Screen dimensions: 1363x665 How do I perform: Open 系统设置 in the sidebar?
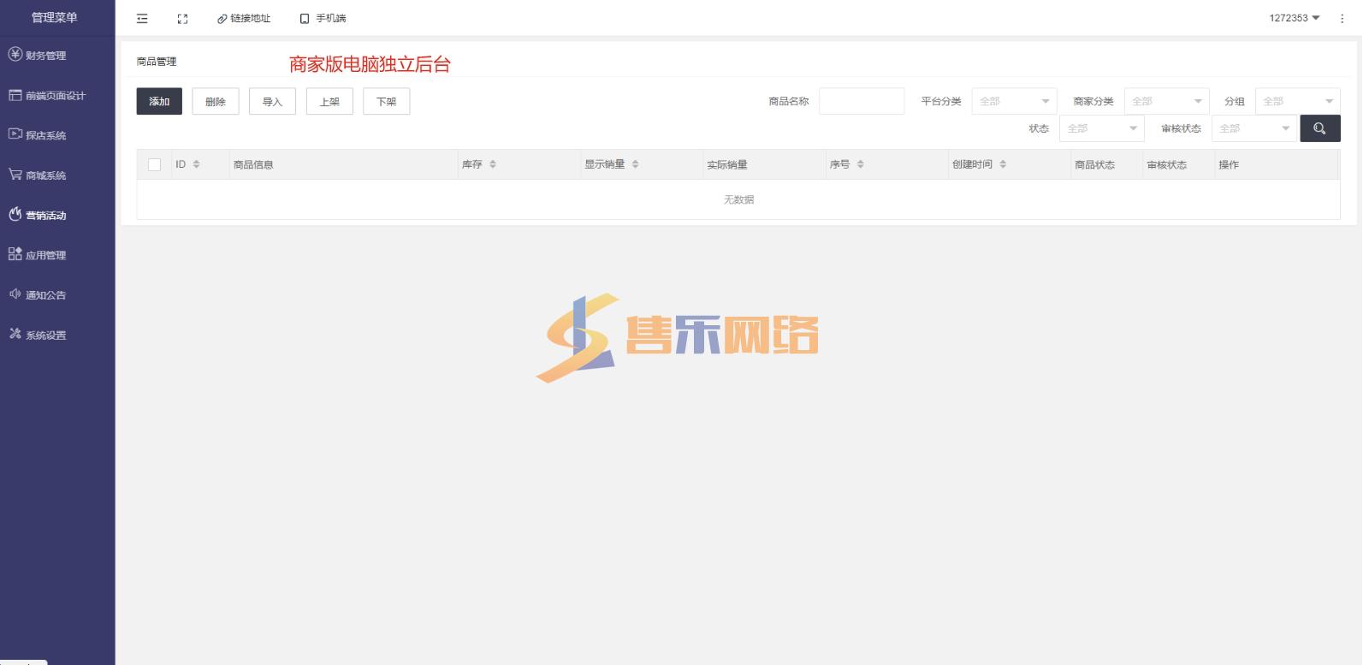point(57,335)
